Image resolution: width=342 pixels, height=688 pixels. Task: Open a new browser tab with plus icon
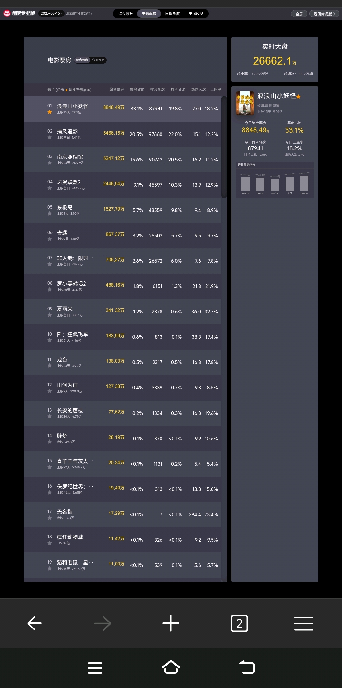pyautogui.click(x=171, y=623)
